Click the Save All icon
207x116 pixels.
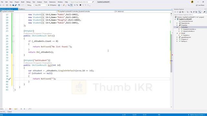(x=16, y=5)
